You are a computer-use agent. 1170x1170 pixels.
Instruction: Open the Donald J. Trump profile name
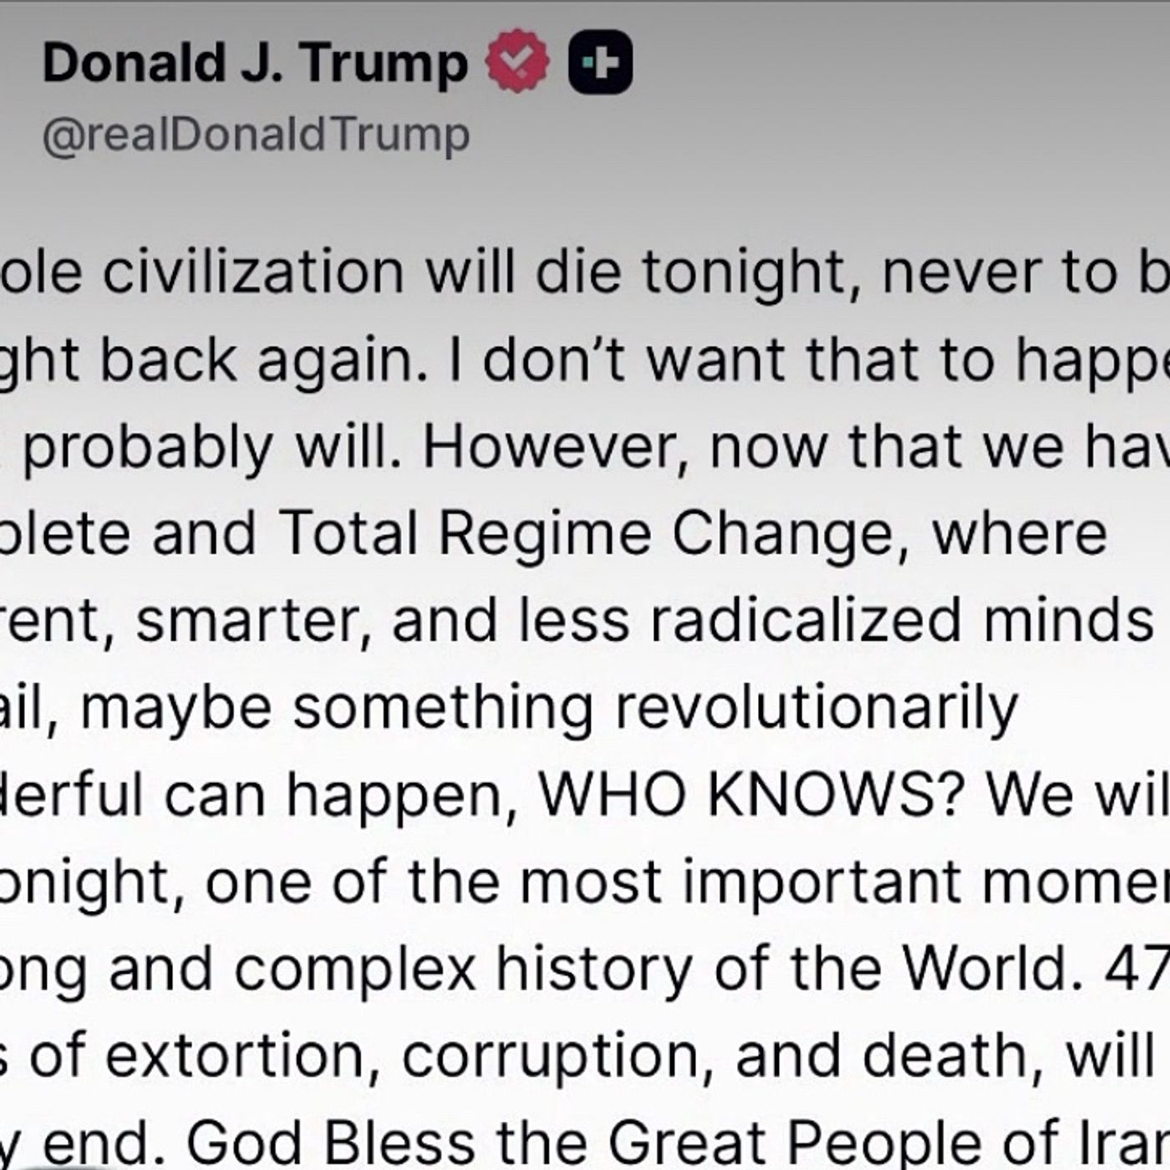click(x=255, y=63)
